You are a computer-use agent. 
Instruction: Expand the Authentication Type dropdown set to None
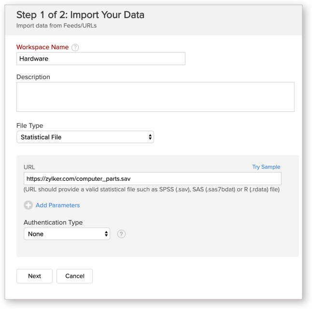(67, 234)
